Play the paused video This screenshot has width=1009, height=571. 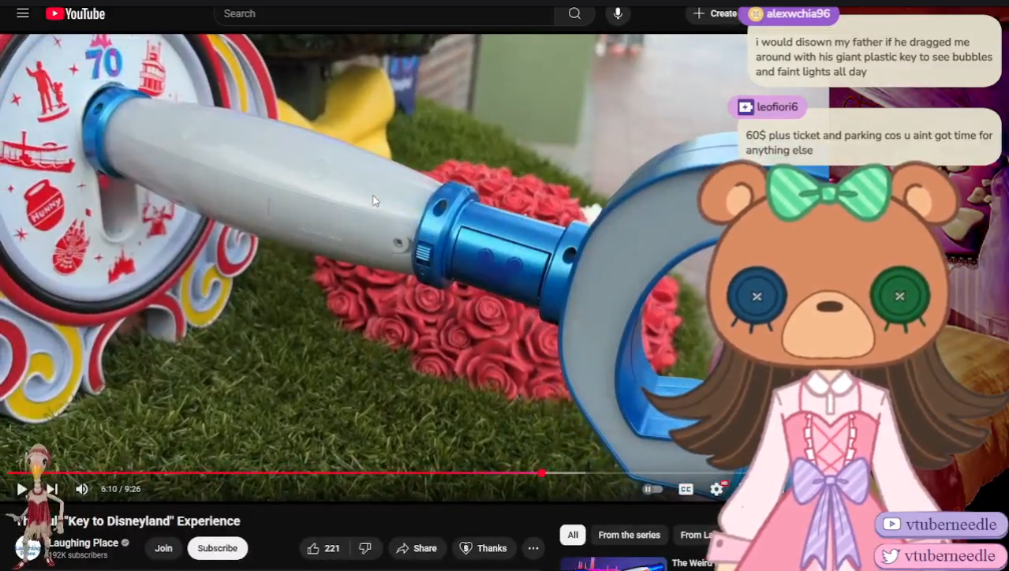pyautogui.click(x=21, y=489)
